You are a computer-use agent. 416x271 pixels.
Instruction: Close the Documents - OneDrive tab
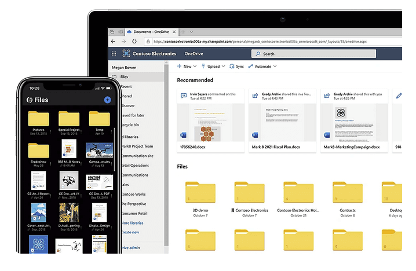(x=174, y=32)
